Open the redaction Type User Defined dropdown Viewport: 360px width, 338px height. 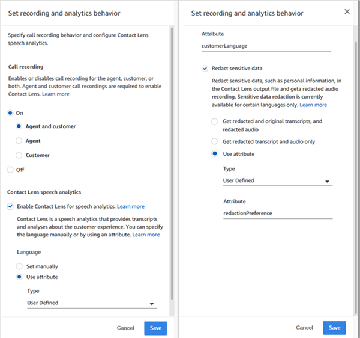pos(278,181)
